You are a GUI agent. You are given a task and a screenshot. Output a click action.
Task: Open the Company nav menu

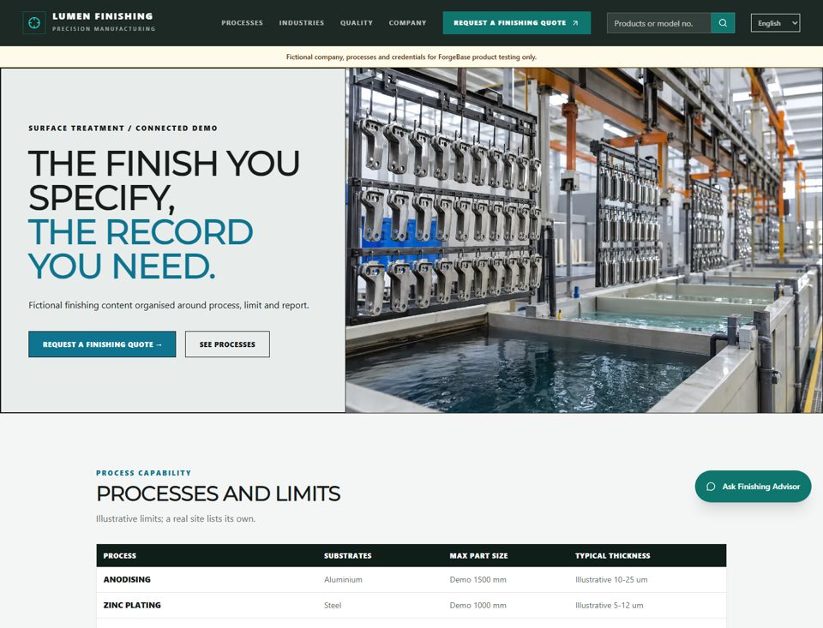coord(407,23)
